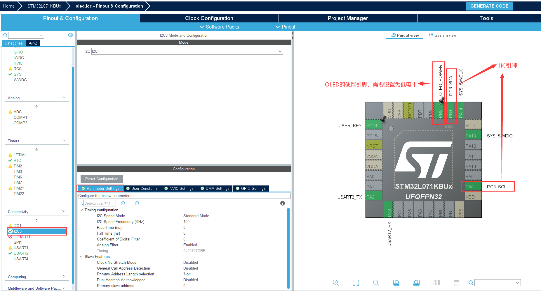Screen dimensions: 541x292
Task: Switch to the Clock Configuration tab
Action: pyautogui.click(x=209, y=18)
